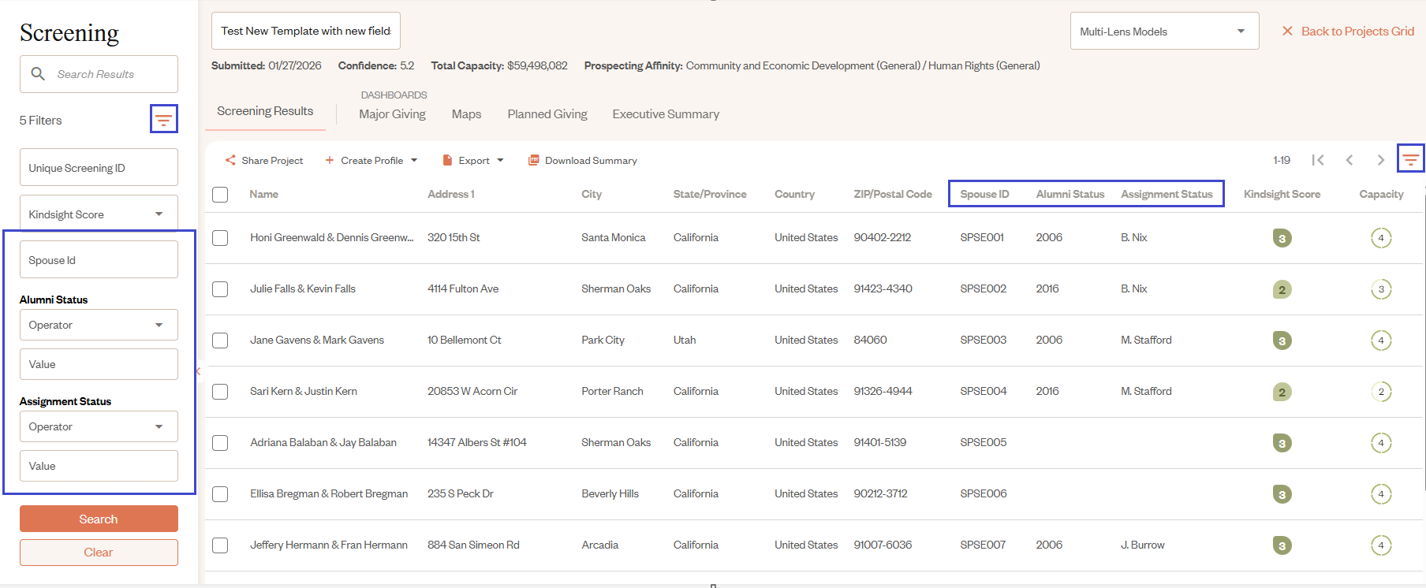1426x588 pixels.
Task: Click the search magnifier icon
Action: tap(38, 74)
